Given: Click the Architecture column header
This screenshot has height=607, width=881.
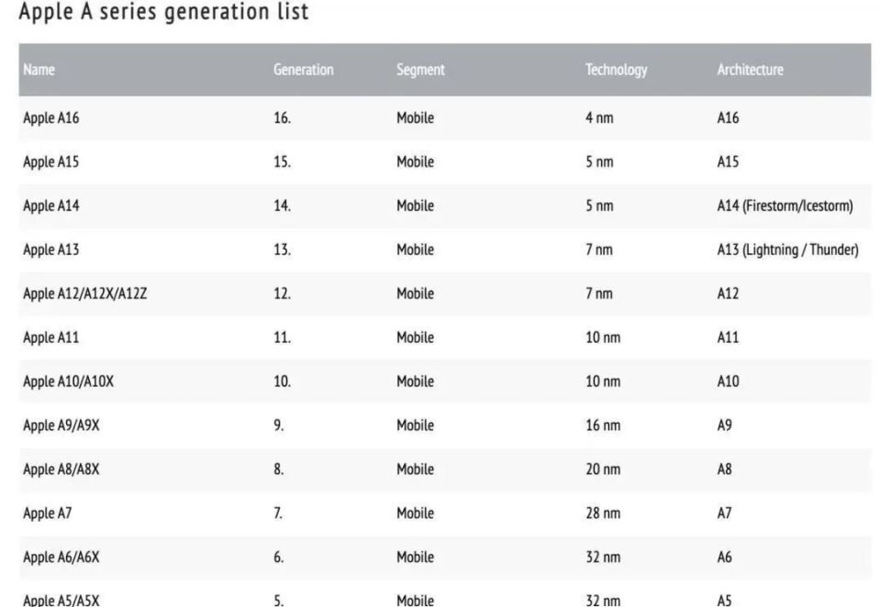Looking at the screenshot, I should 750,70.
